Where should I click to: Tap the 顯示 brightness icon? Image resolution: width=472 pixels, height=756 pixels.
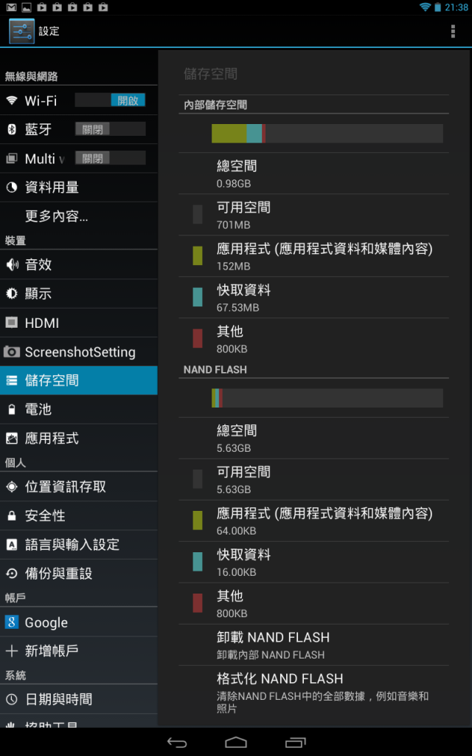tap(12, 294)
